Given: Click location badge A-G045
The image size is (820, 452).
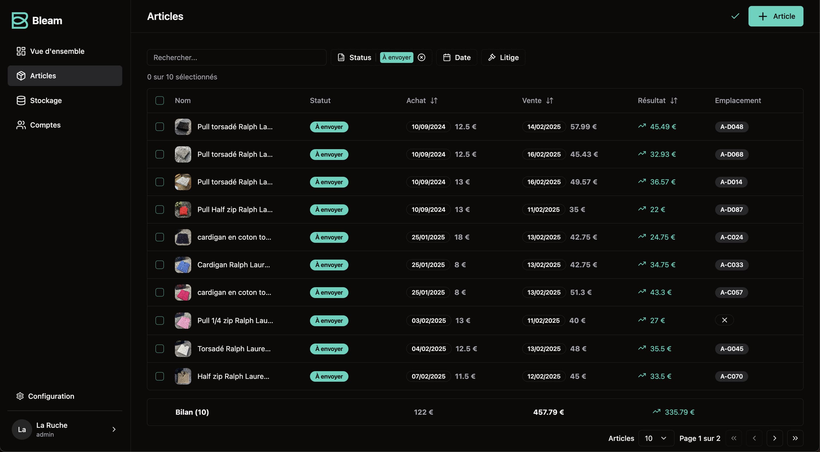Looking at the screenshot, I should [x=731, y=349].
